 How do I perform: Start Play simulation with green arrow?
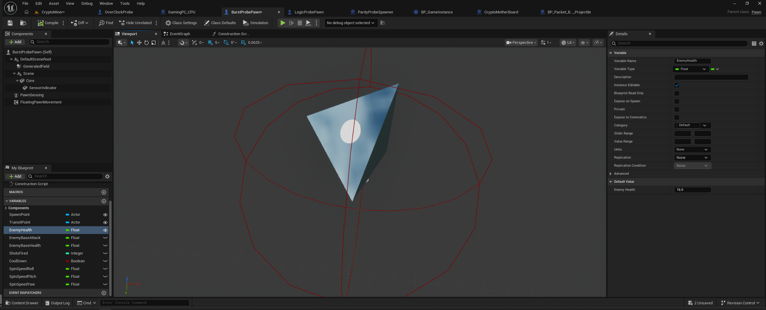click(283, 23)
